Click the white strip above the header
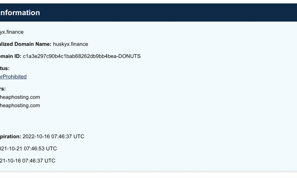 (x=148, y=1)
